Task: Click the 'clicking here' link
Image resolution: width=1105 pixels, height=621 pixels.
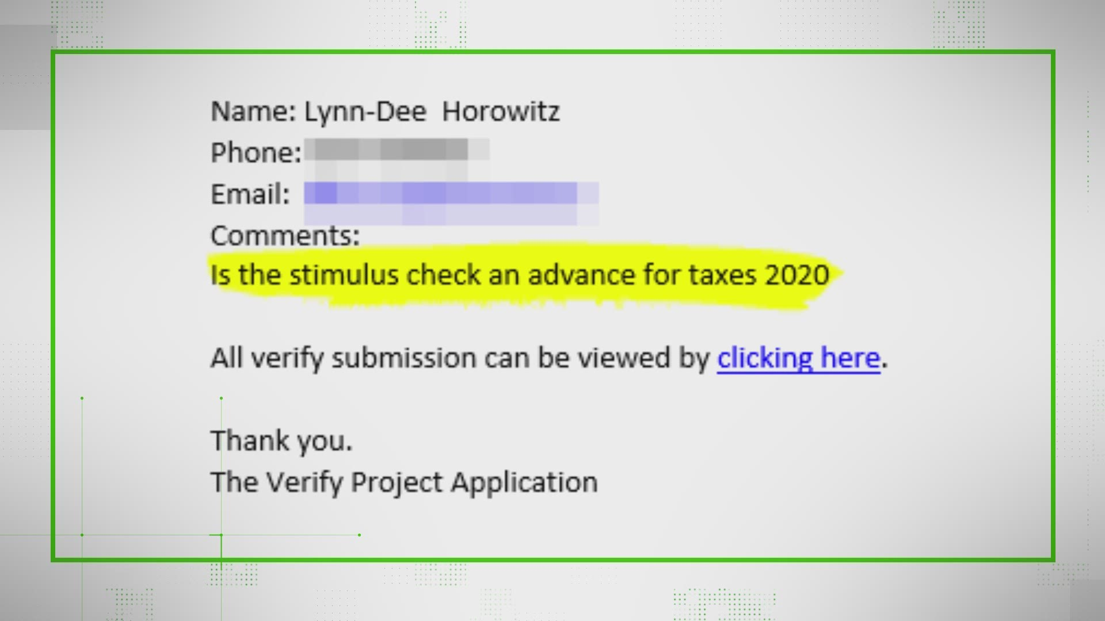Action: pos(797,357)
